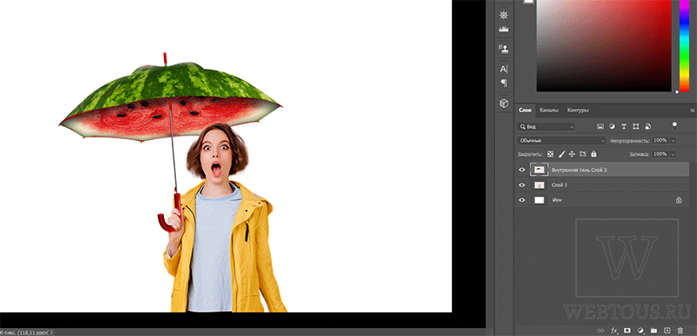Lock all padlock icon in lock row

pos(593,154)
